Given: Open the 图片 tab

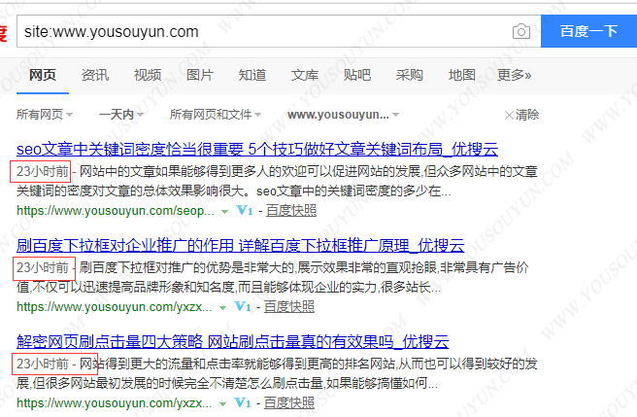Looking at the screenshot, I should coord(200,75).
